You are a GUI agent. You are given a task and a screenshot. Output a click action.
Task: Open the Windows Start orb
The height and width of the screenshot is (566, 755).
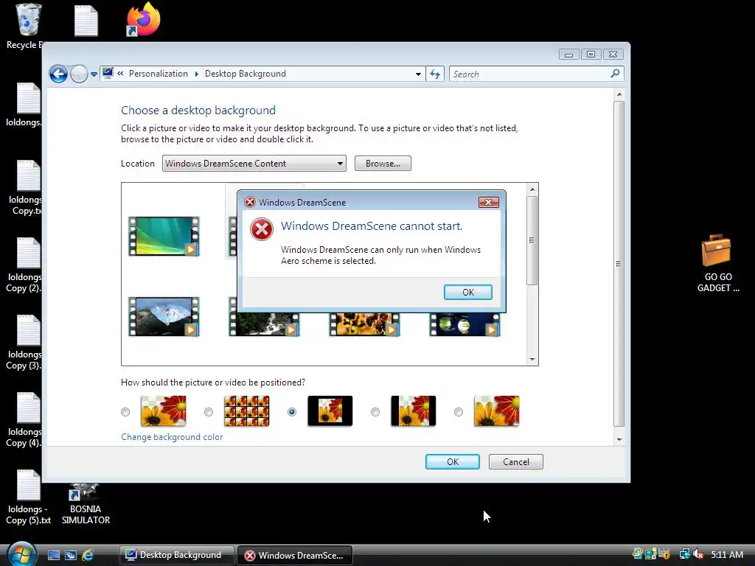tap(21, 554)
